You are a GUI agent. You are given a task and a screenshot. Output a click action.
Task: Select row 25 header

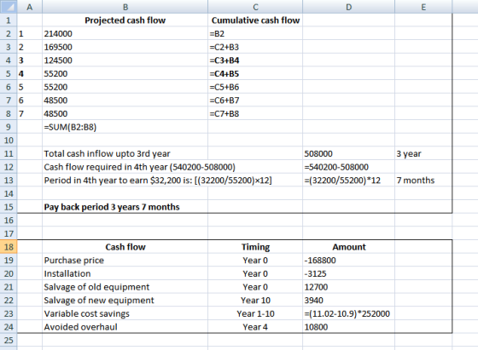9,340
